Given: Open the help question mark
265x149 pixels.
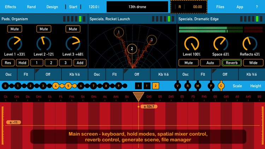Looking at the screenshot, I should click(x=257, y=7).
